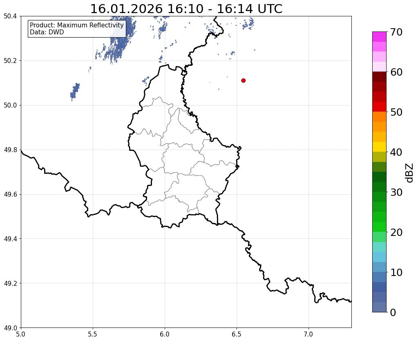Click the 'dBZ' colorbar label

tap(410, 173)
